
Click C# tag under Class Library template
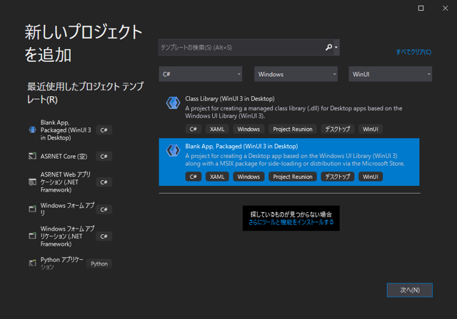tap(194, 129)
